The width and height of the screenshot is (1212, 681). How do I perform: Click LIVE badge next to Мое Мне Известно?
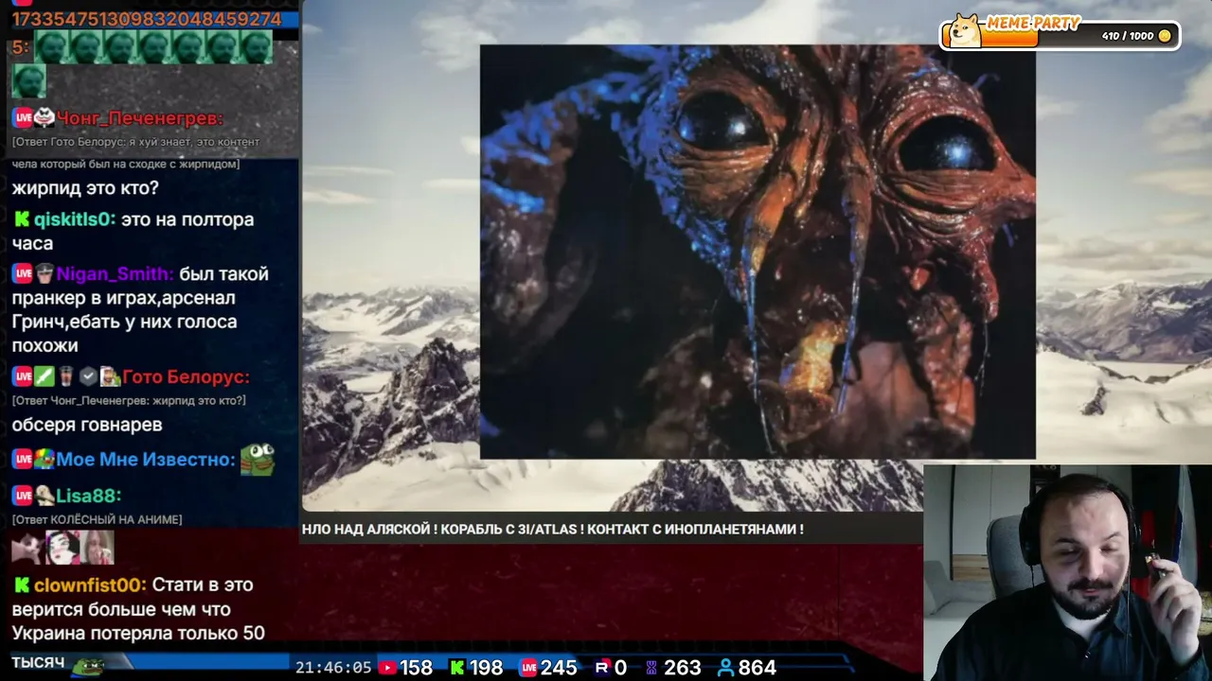[x=23, y=460]
